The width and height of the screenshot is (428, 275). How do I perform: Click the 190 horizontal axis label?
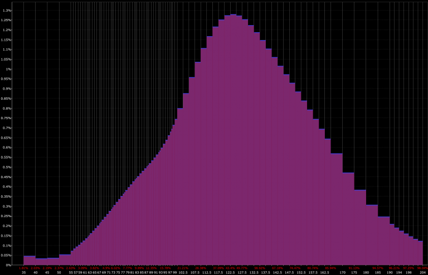(x=390, y=273)
